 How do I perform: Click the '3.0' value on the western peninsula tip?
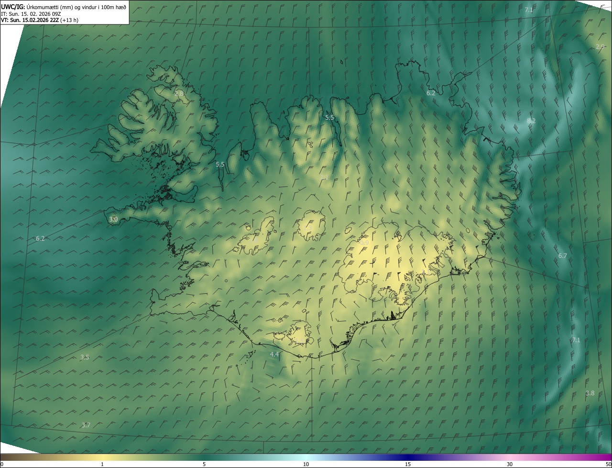point(113,219)
